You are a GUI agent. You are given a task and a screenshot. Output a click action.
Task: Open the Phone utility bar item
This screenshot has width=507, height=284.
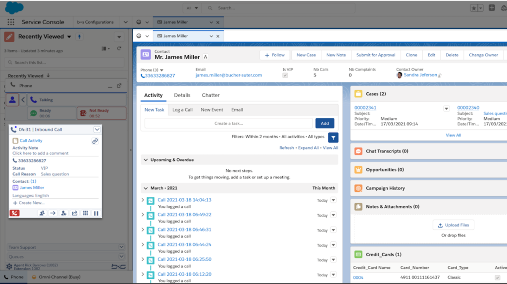tap(14, 277)
